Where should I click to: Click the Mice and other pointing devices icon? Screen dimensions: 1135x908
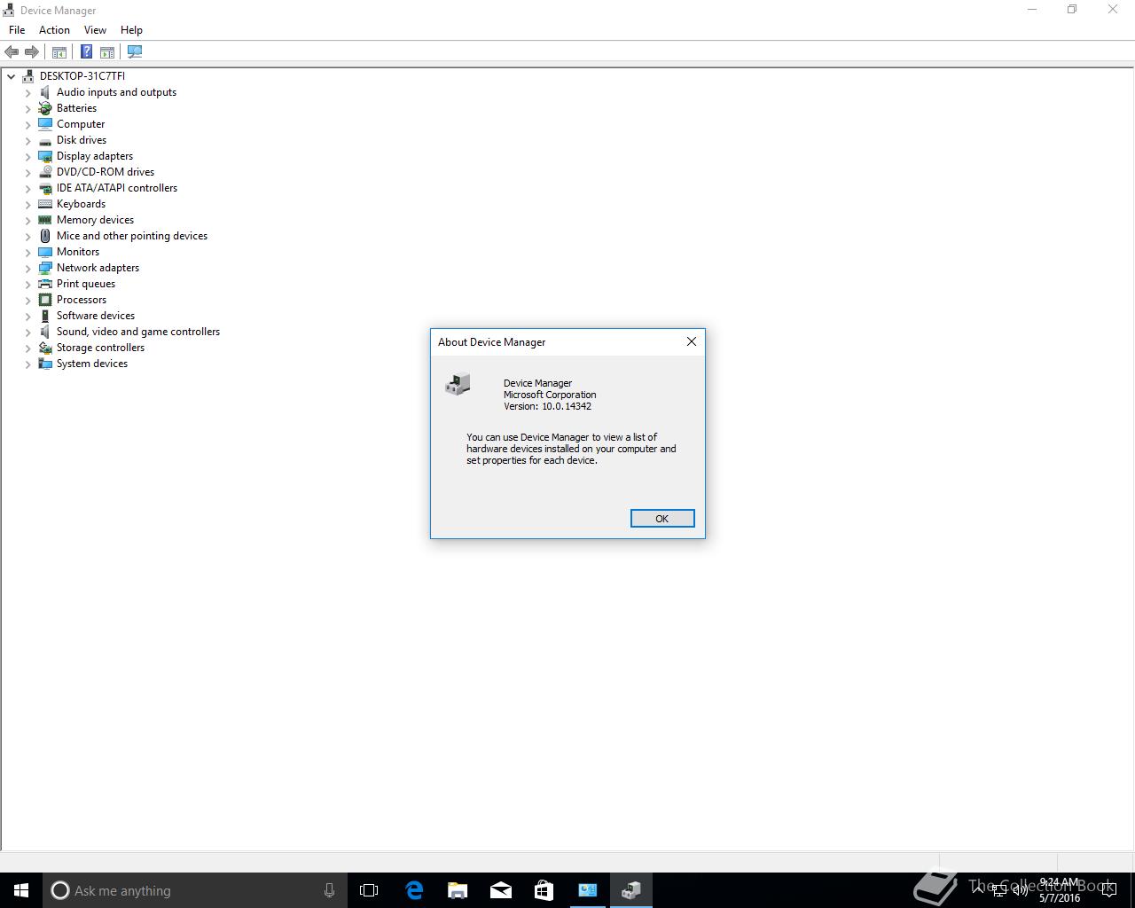coord(45,236)
